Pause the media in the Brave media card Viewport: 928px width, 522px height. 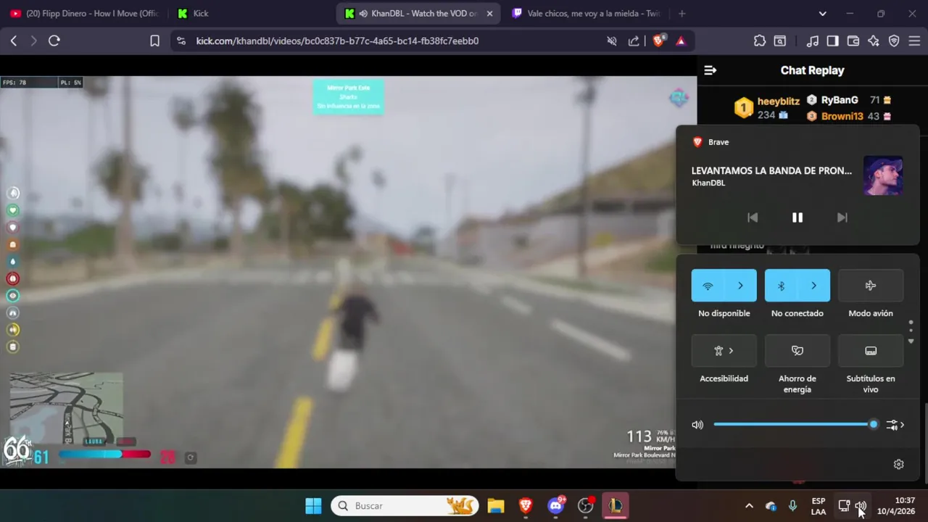tap(797, 217)
